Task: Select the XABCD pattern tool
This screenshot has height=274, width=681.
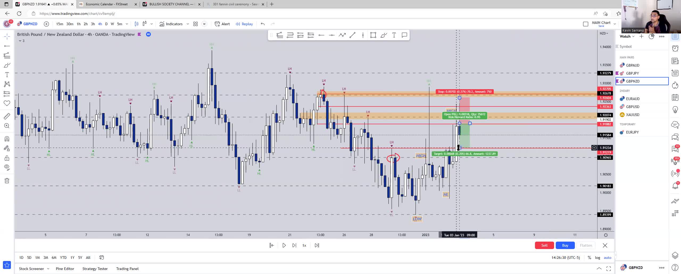Action: 6,84
